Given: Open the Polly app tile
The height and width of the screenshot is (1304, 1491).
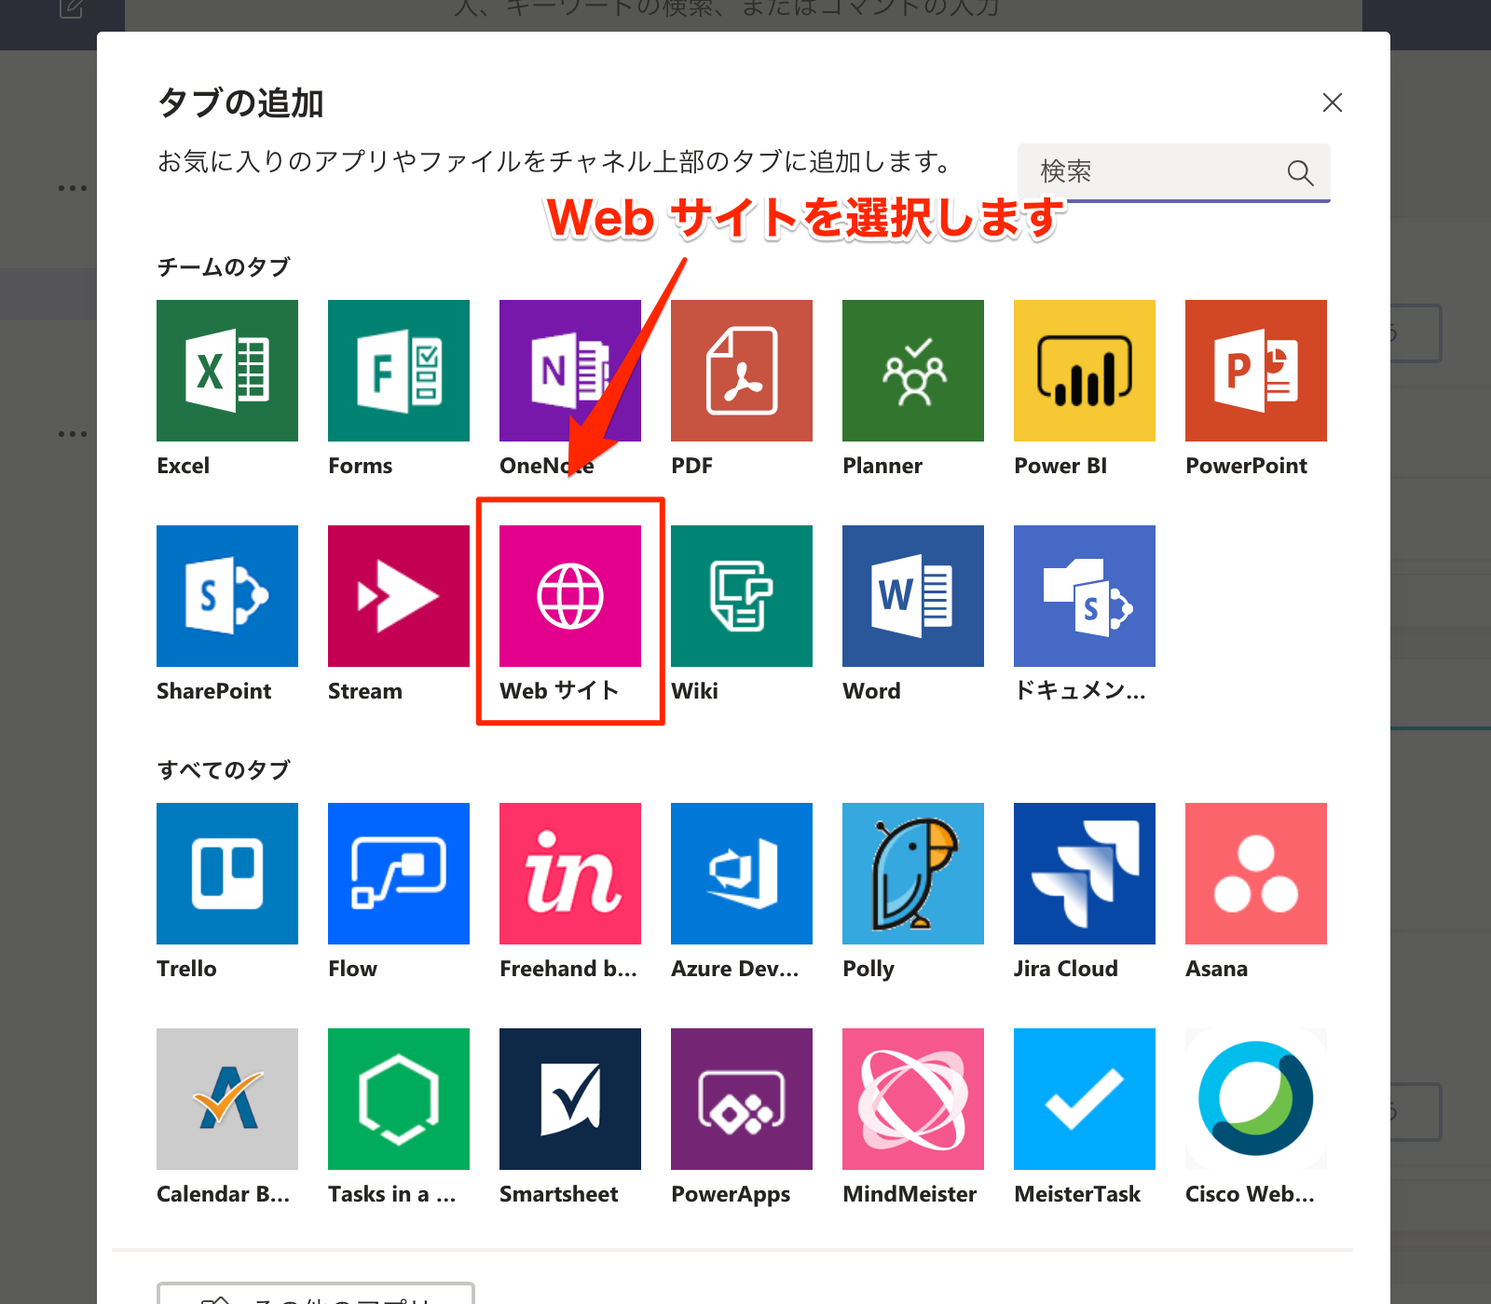Looking at the screenshot, I should 913,874.
